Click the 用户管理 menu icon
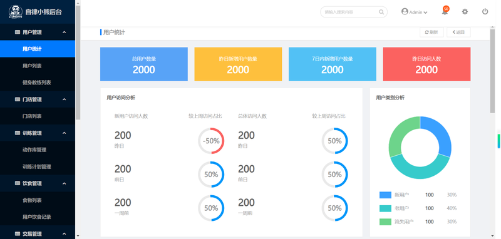This screenshot has width=501, height=239. tap(18, 33)
